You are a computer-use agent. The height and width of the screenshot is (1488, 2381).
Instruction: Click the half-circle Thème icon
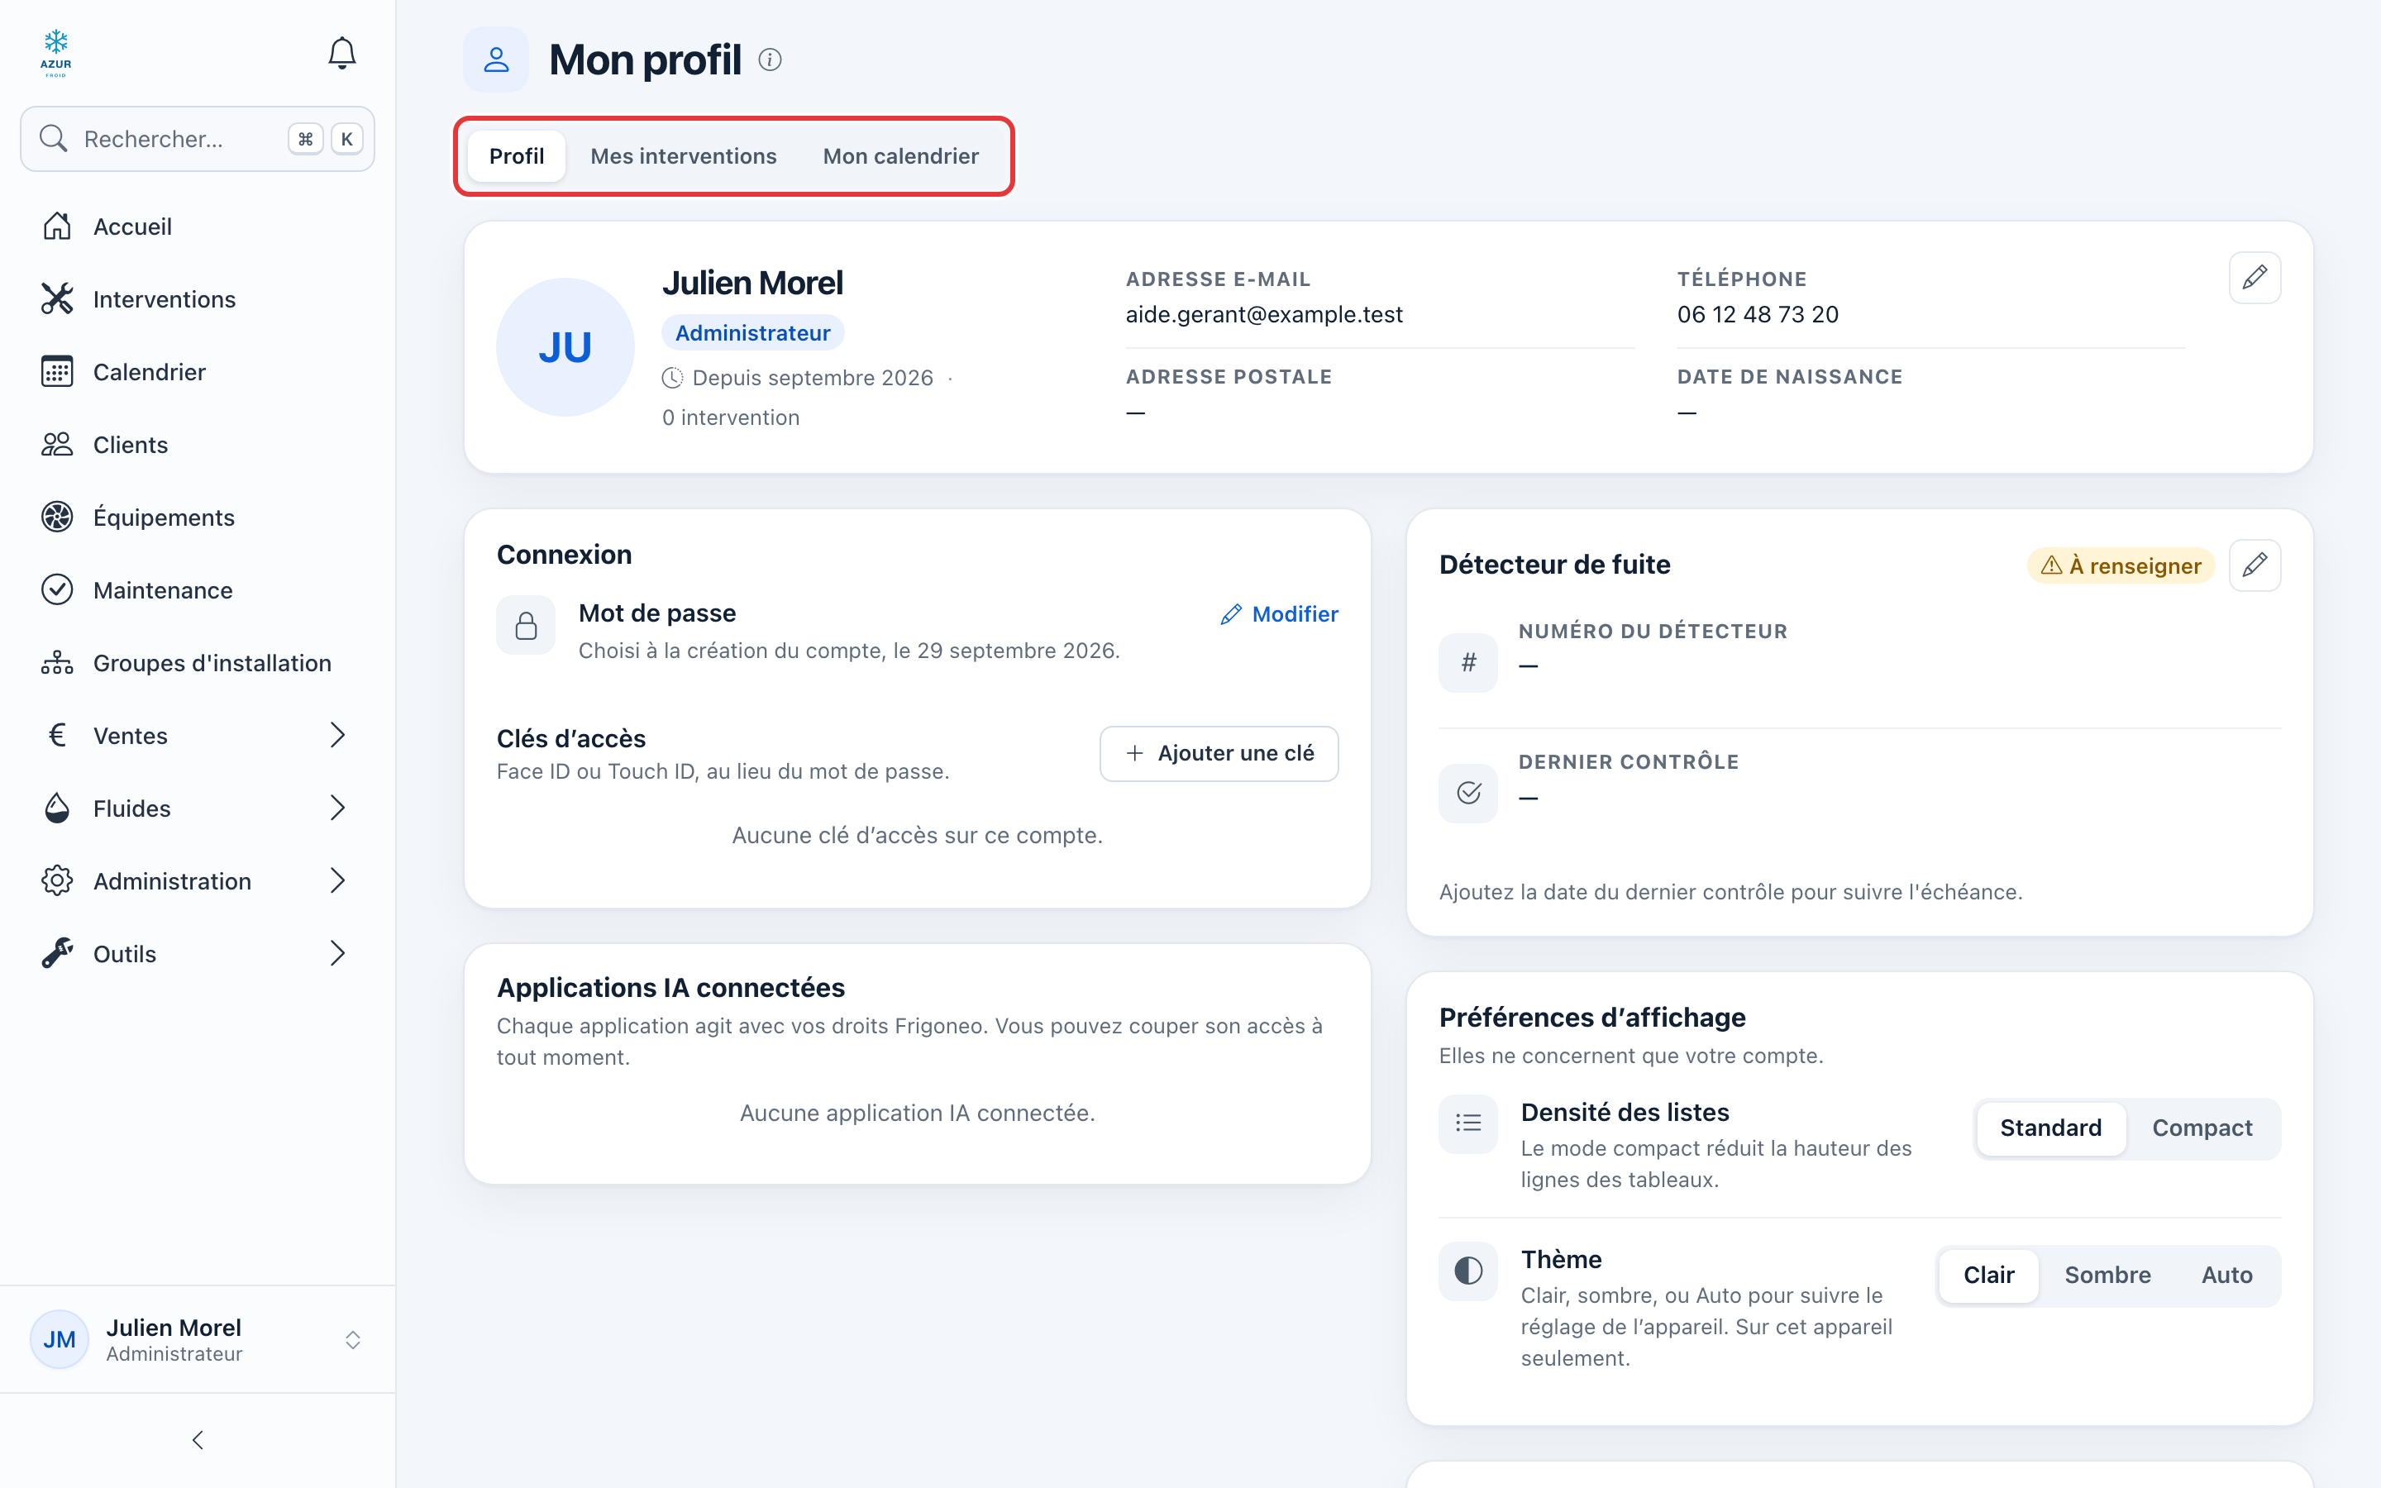1468,1271
